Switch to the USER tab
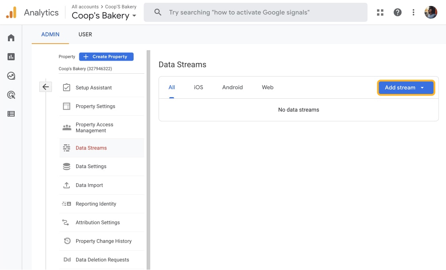446x270 pixels. click(85, 34)
